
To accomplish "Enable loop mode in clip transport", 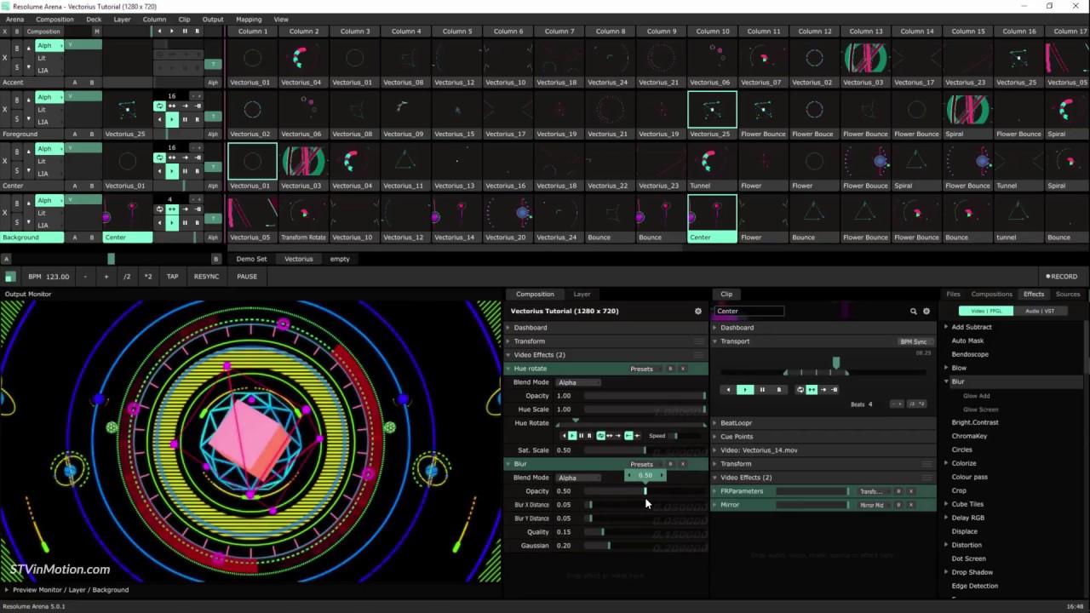I will coord(800,390).
